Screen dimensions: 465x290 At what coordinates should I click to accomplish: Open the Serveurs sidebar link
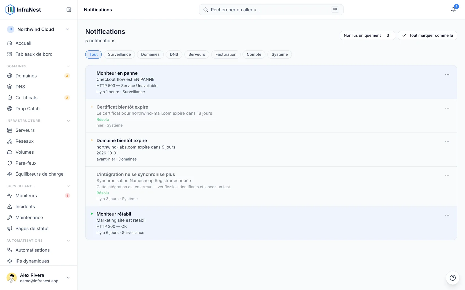click(x=39, y=130)
